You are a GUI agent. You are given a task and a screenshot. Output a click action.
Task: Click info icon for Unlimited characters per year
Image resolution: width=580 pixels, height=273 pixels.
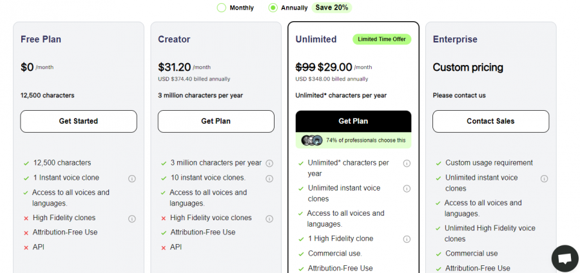(x=407, y=164)
